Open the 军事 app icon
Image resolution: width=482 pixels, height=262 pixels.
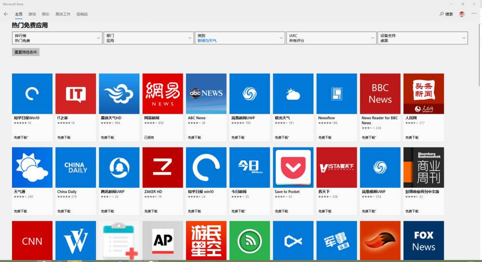coord(336,240)
